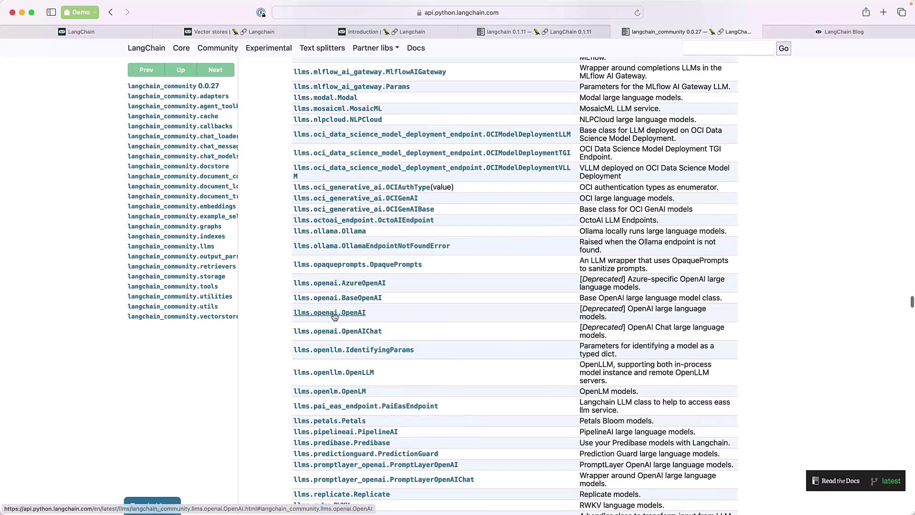Open langchain_community.embeddings in the sidebar
The height and width of the screenshot is (515, 915).
pos(182,206)
